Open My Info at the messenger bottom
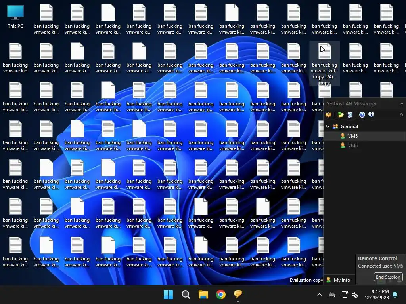 339,280
